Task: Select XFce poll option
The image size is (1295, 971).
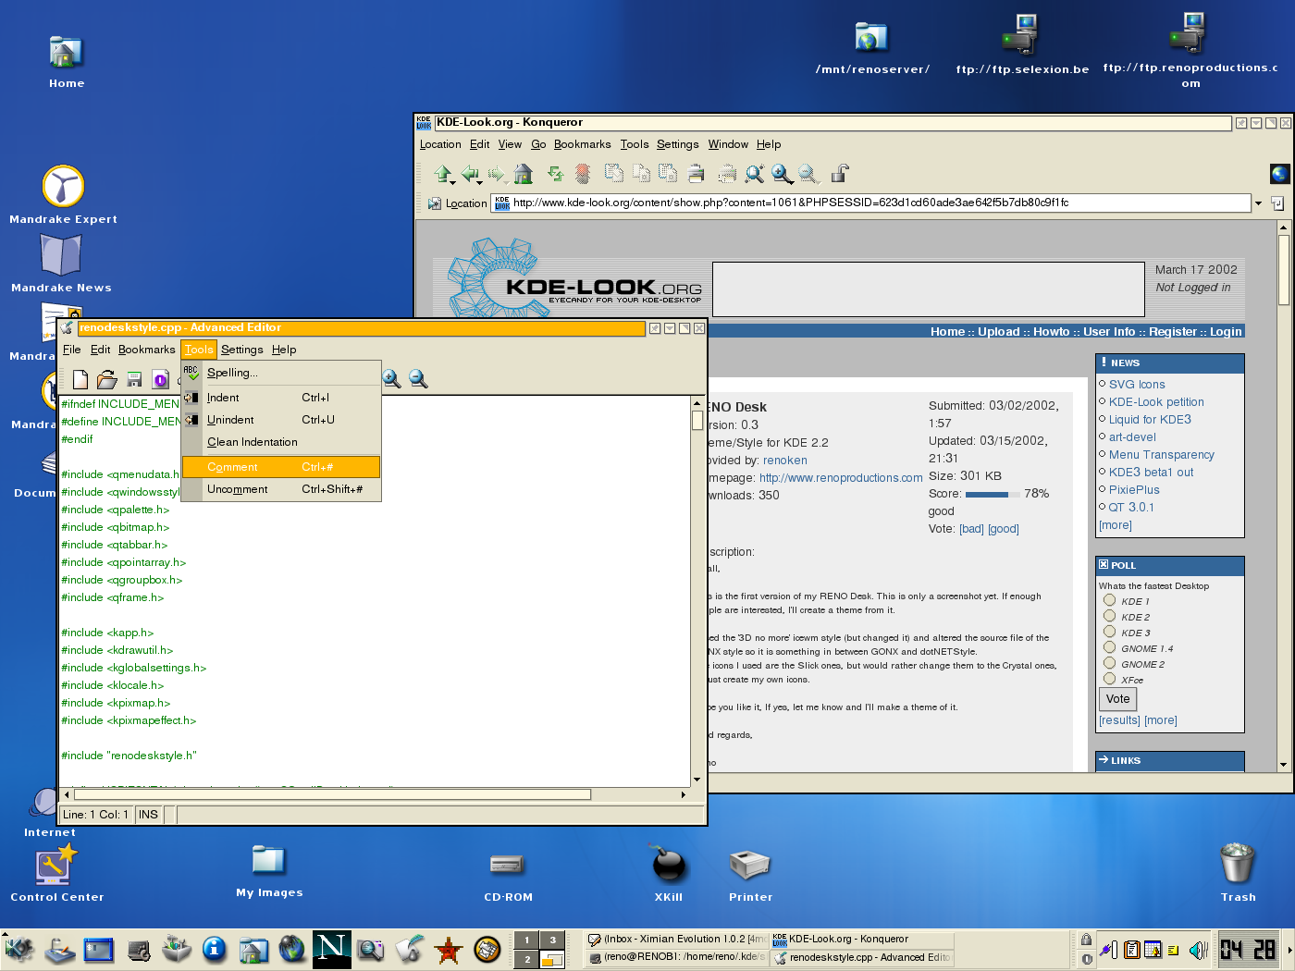Action: click(x=1109, y=679)
